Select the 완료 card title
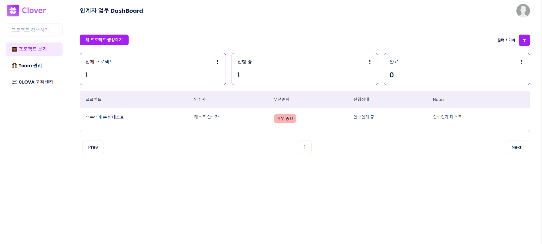The height and width of the screenshot is (244, 542). (394, 62)
